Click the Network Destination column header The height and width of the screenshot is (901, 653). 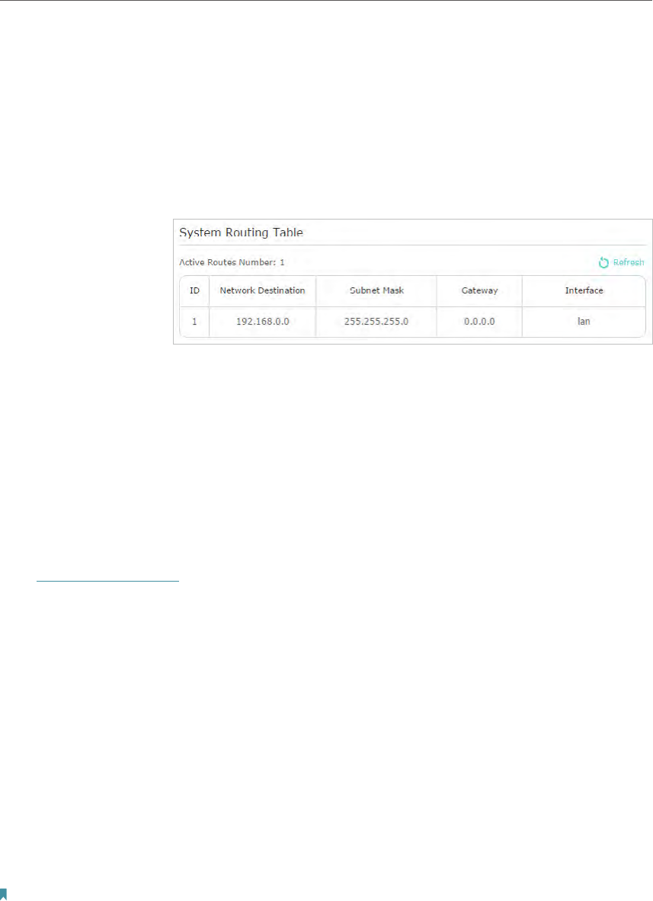click(262, 290)
